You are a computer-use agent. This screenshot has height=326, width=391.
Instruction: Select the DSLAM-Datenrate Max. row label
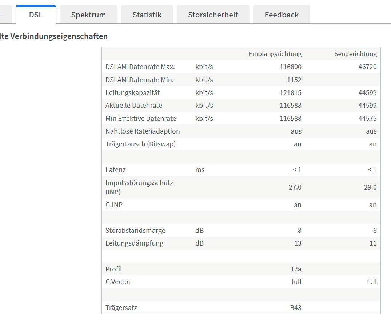[140, 67]
